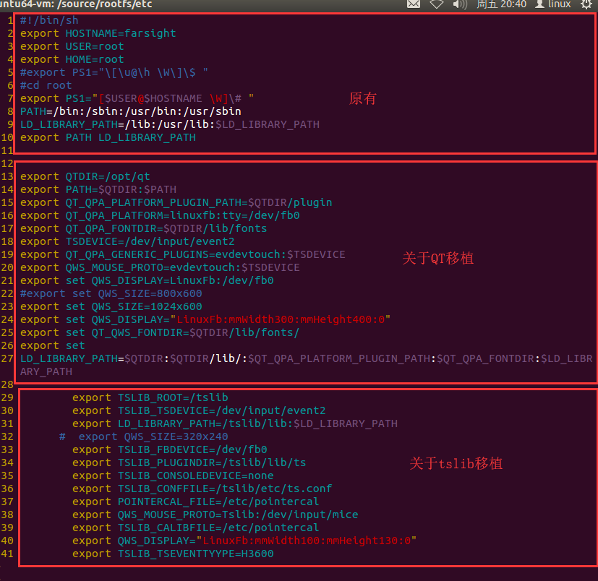This screenshot has width=598, height=581.
Task: Click the QT_QPA_GENERIC_PLUGINS export line
Action: (x=183, y=254)
